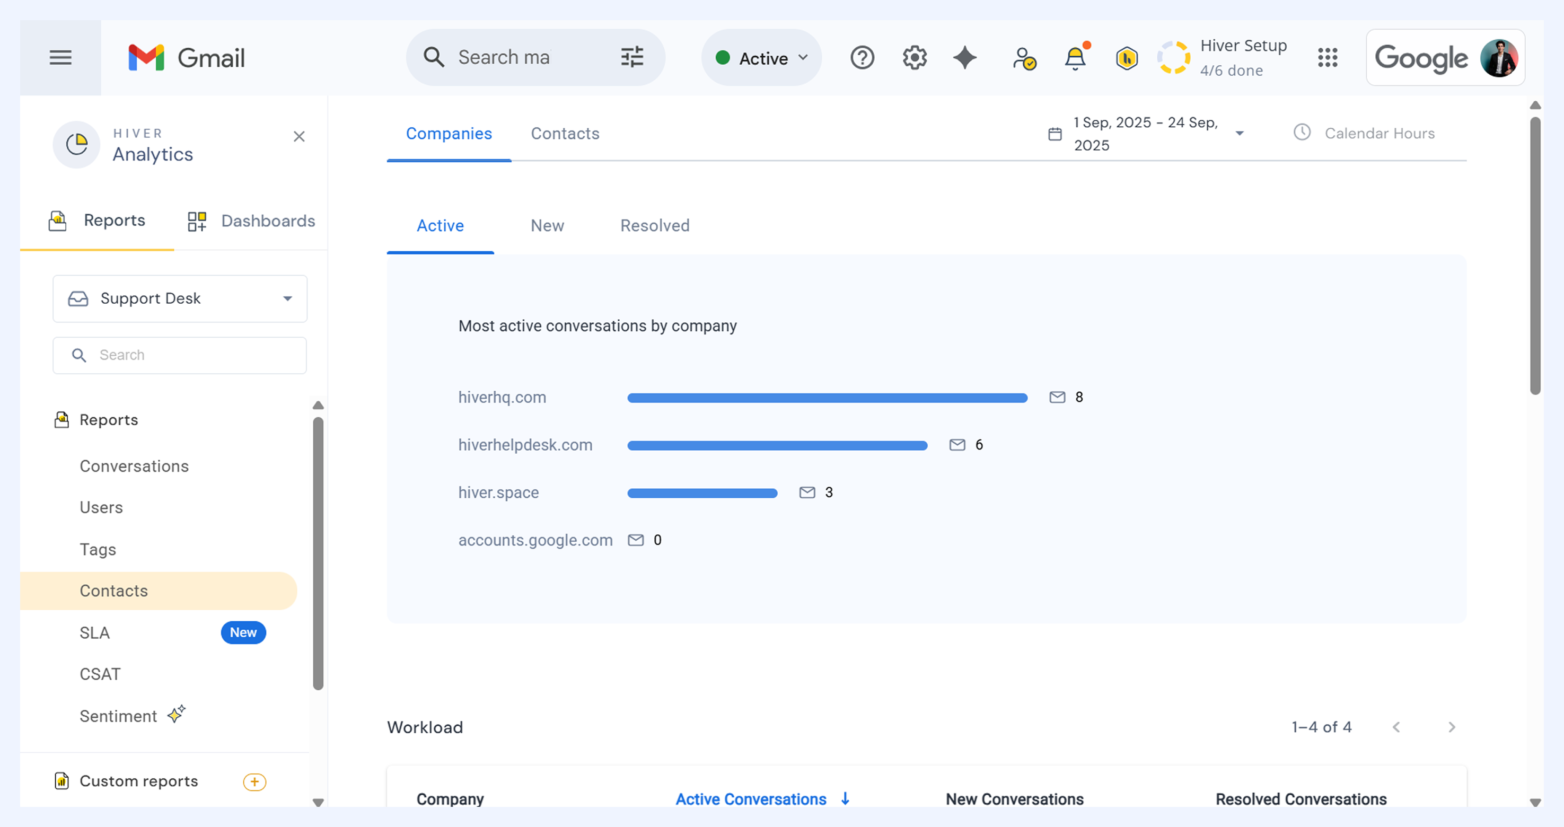Click the Gemini sparkle icon

click(x=965, y=58)
